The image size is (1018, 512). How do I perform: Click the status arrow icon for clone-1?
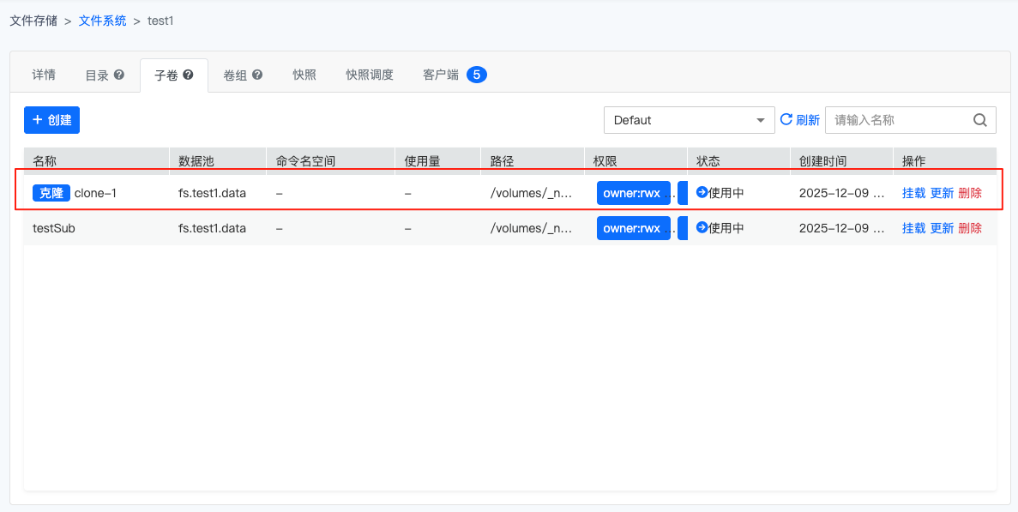pos(702,193)
